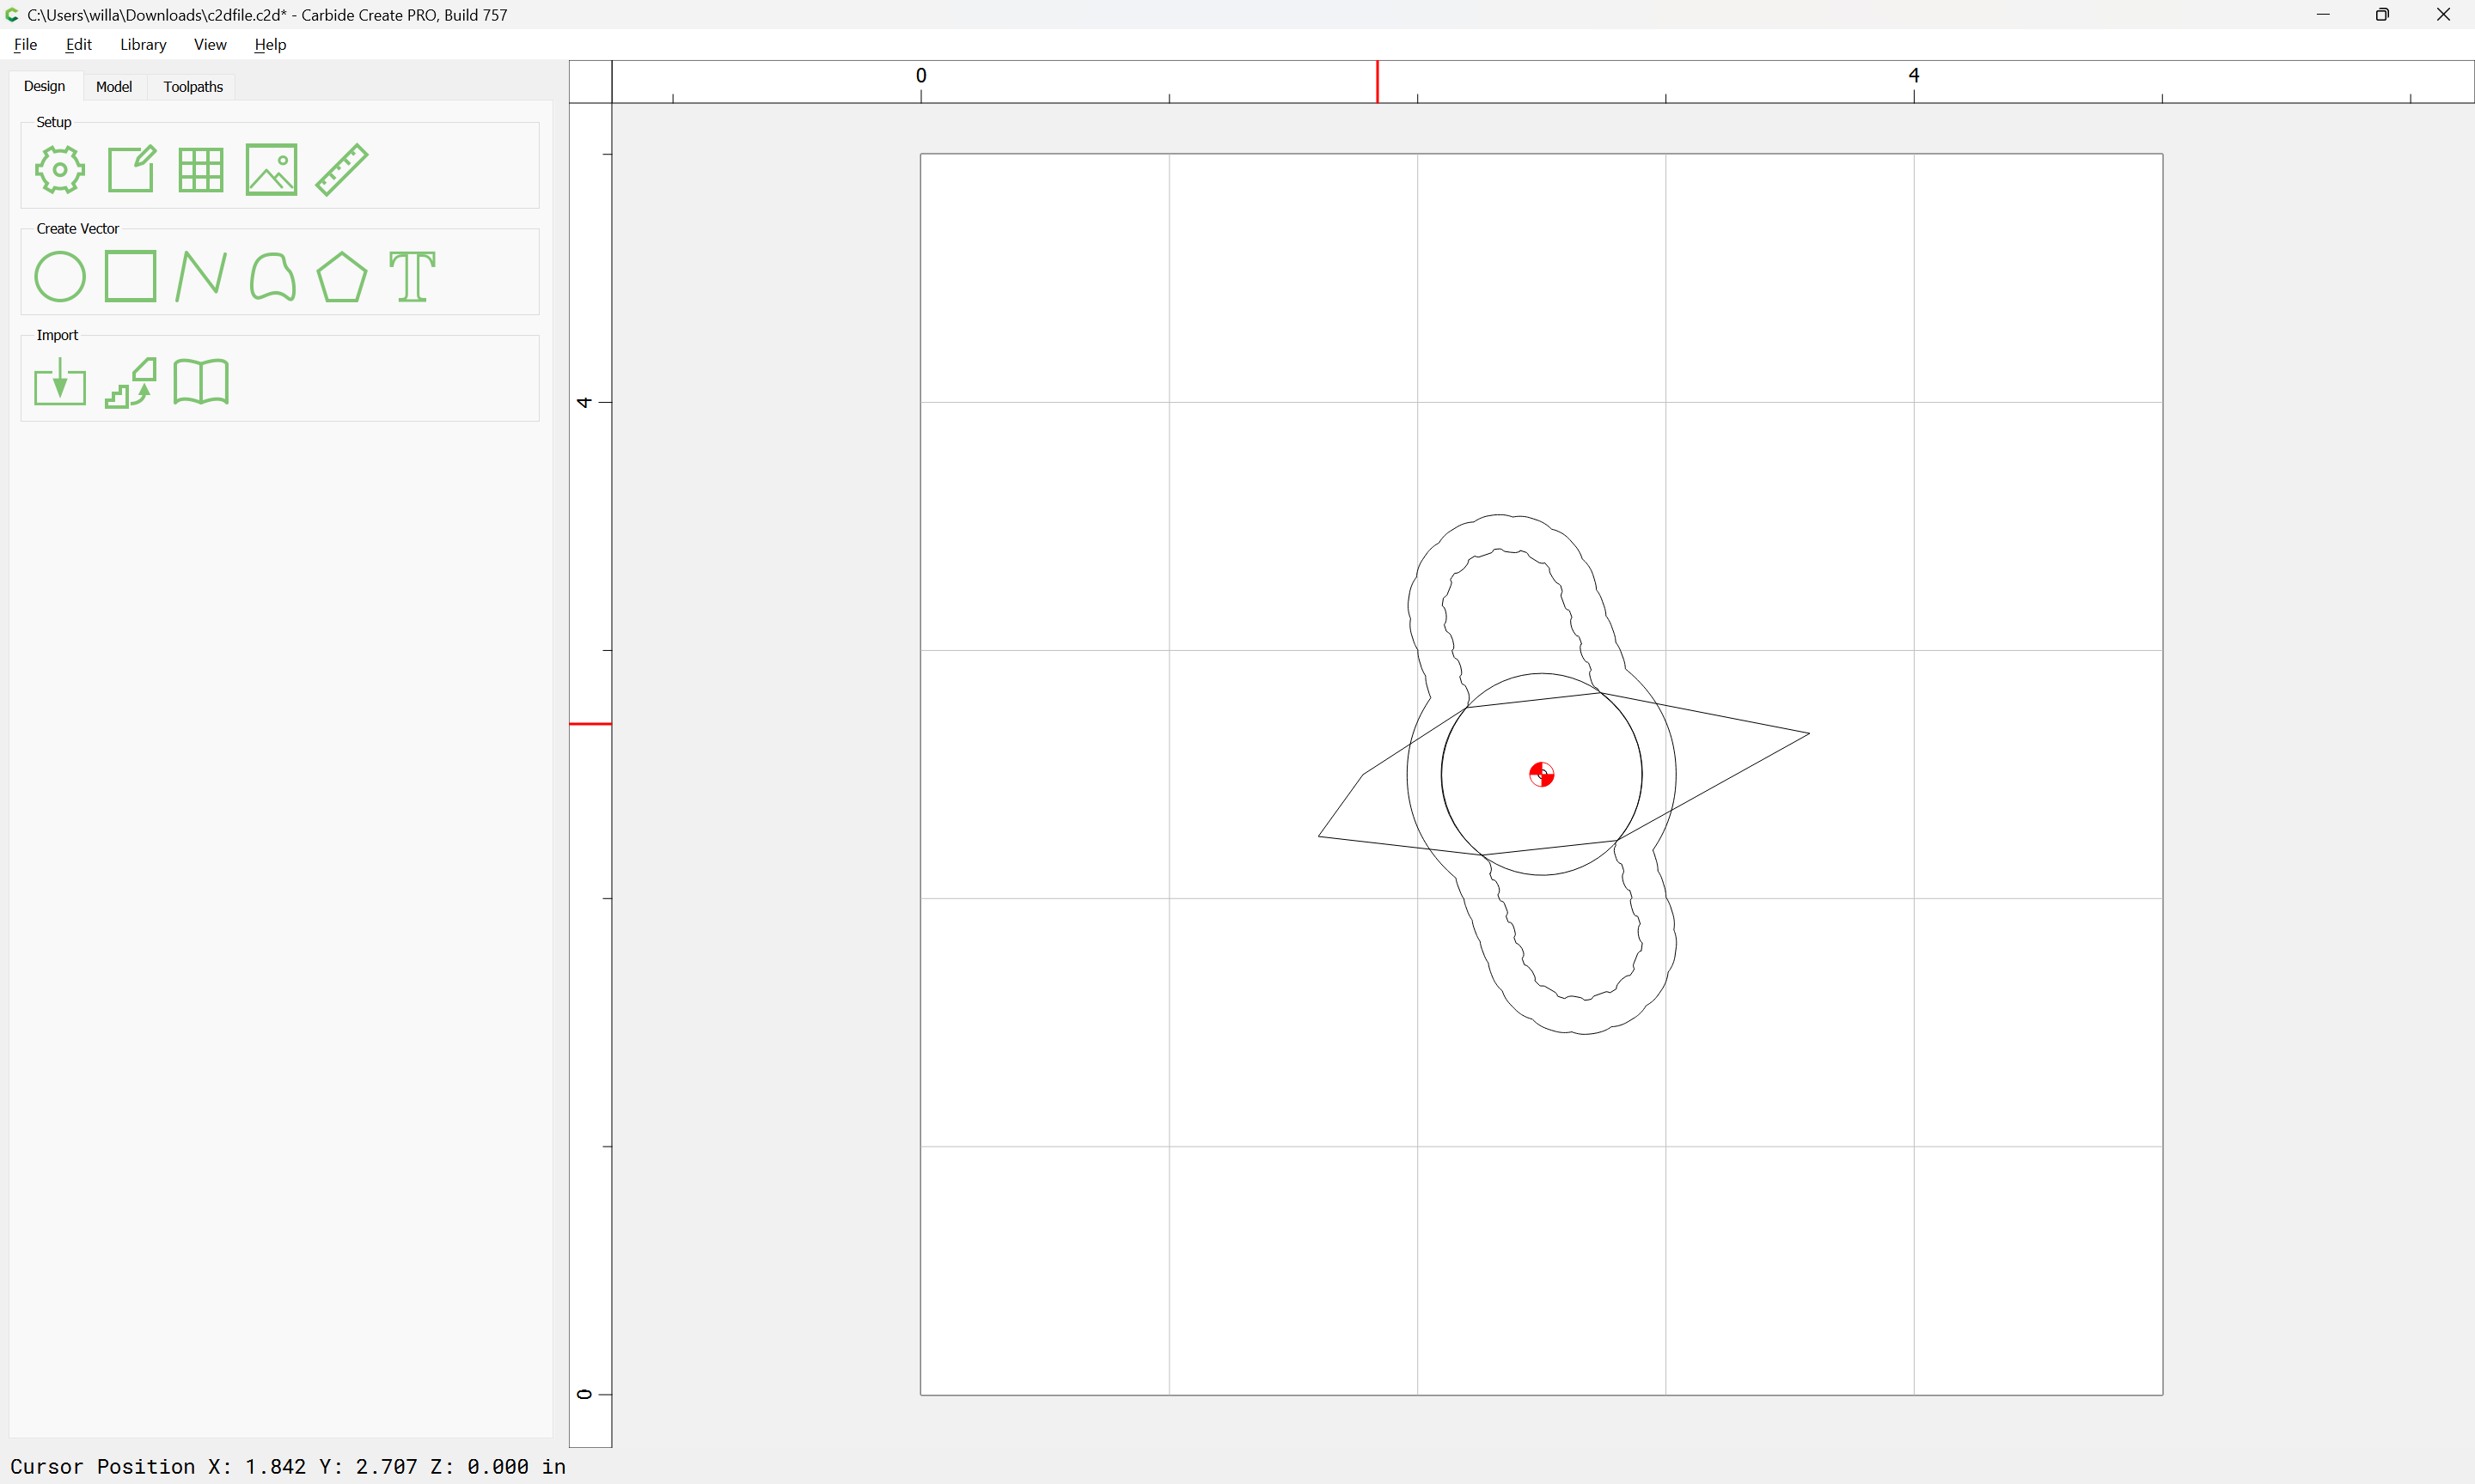Open the Edit menu
This screenshot has width=2475, height=1484.
pos(78,44)
